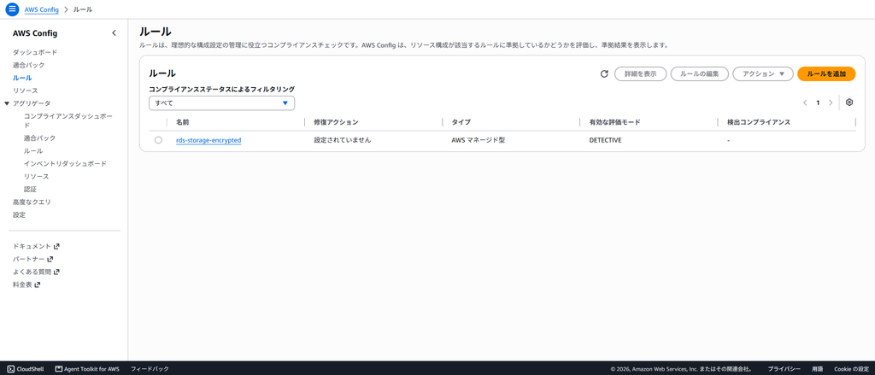Click 検出コンプライアンス column header
The height and width of the screenshot is (375, 875).
tap(759, 121)
